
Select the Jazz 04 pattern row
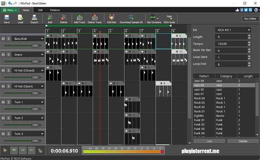click(224, 81)
